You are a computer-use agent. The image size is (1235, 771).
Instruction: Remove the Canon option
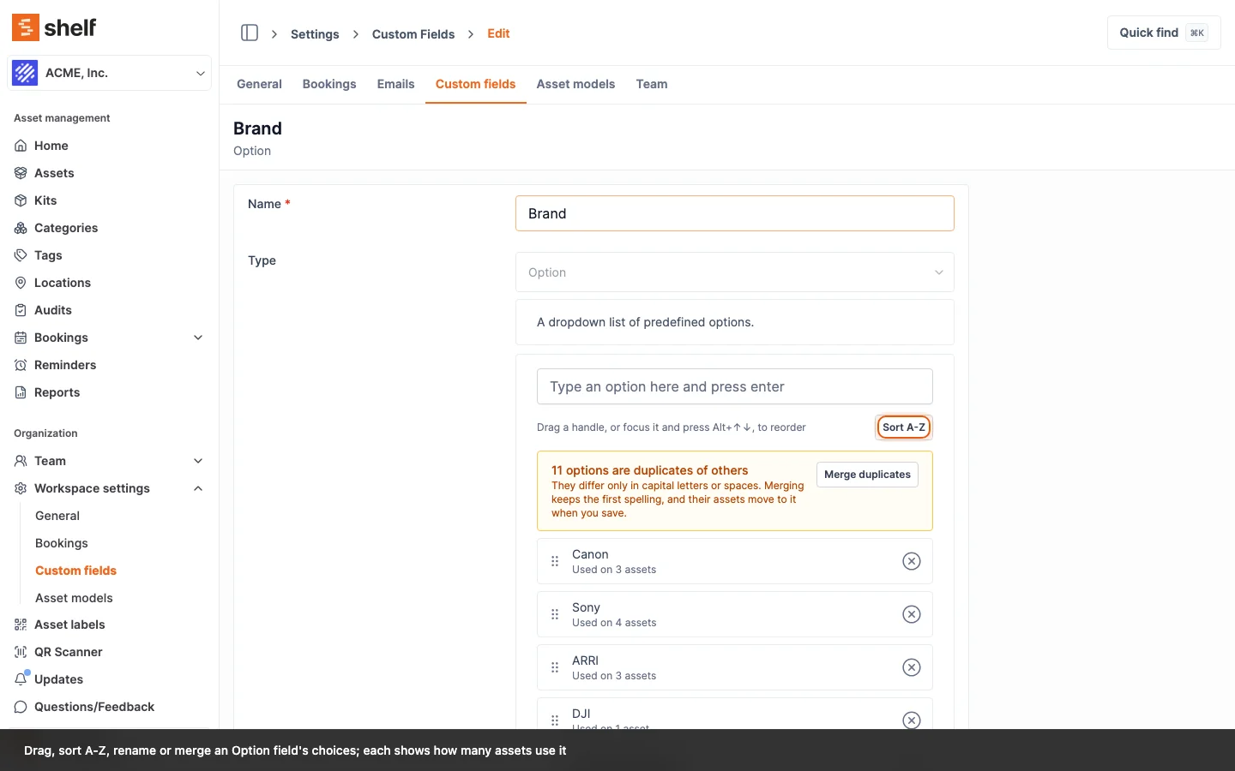[x=912, y=561]
